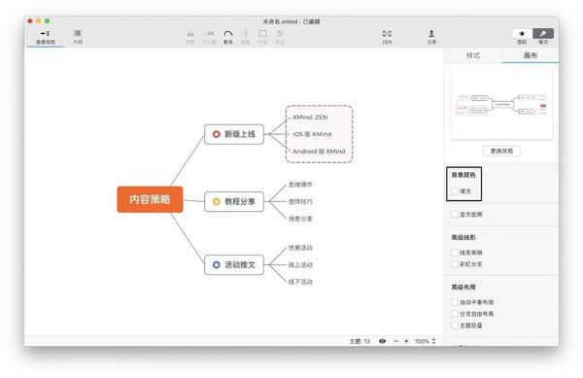Select the 场景分享 subtopic
The image size is (583, 378).
[300, 219]
